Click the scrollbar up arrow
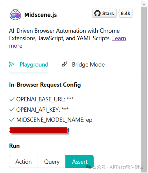Screen dimensions: 148x173 point(144,4)
